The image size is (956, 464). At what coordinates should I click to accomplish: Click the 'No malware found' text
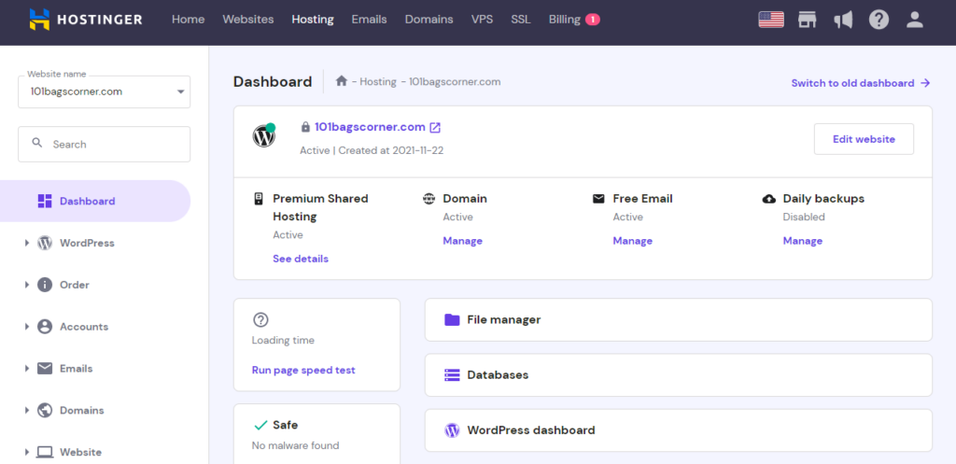point(295,445)
